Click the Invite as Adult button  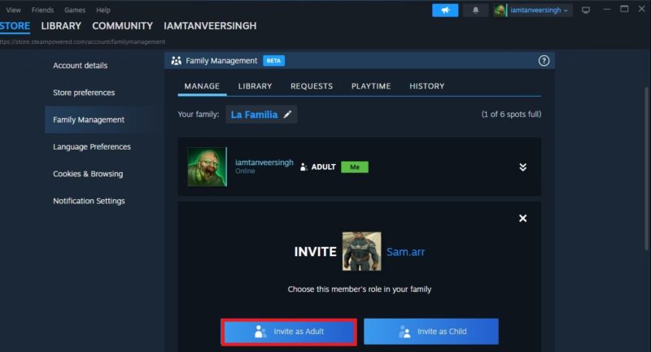tap(289, 331)
